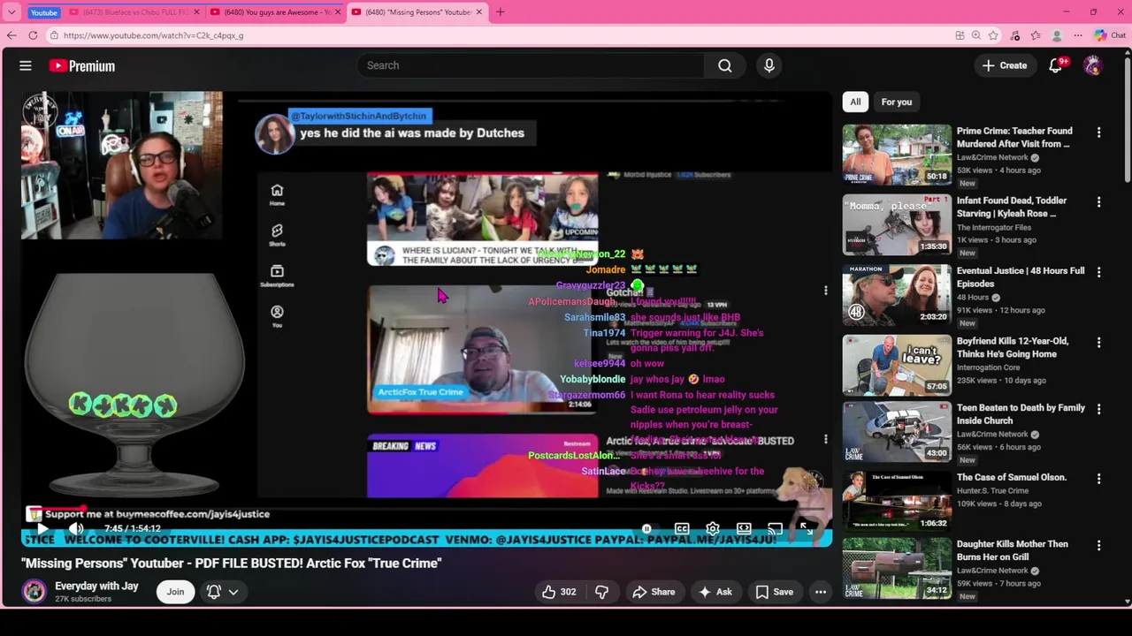Click the Ask button under the video
This screenshot has width=1132, height=636.
point(715,592)
